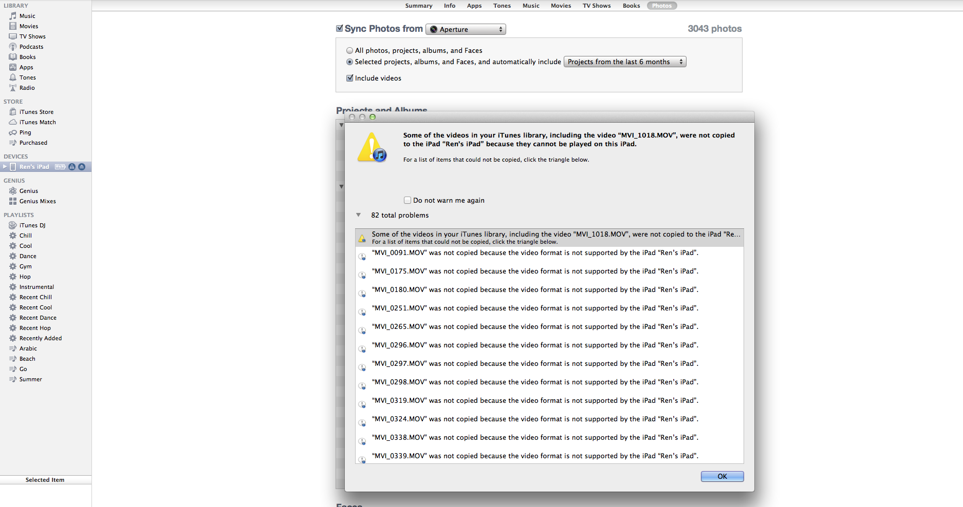This screenshot has width=963, height=507.
Task: Select TV Shows in the Library sidebar
Action: (32, 36)
